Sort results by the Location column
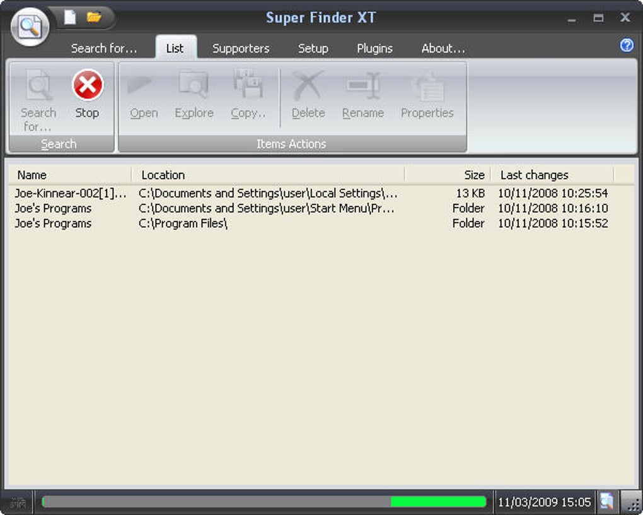This screenshot has height=515, width=643. tap(269, 175)
